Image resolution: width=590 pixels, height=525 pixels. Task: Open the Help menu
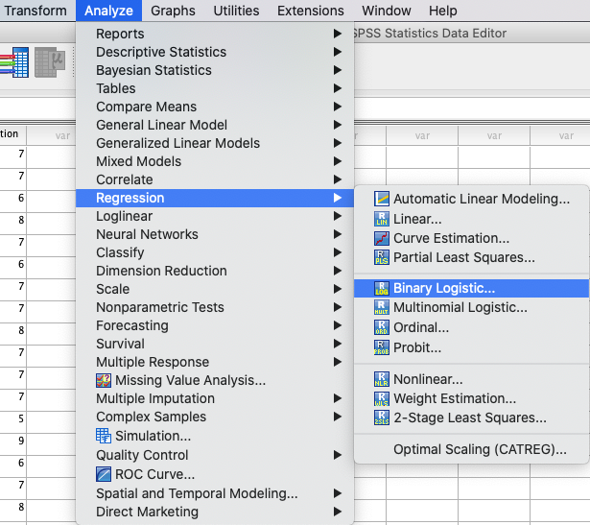click(443, 11)
